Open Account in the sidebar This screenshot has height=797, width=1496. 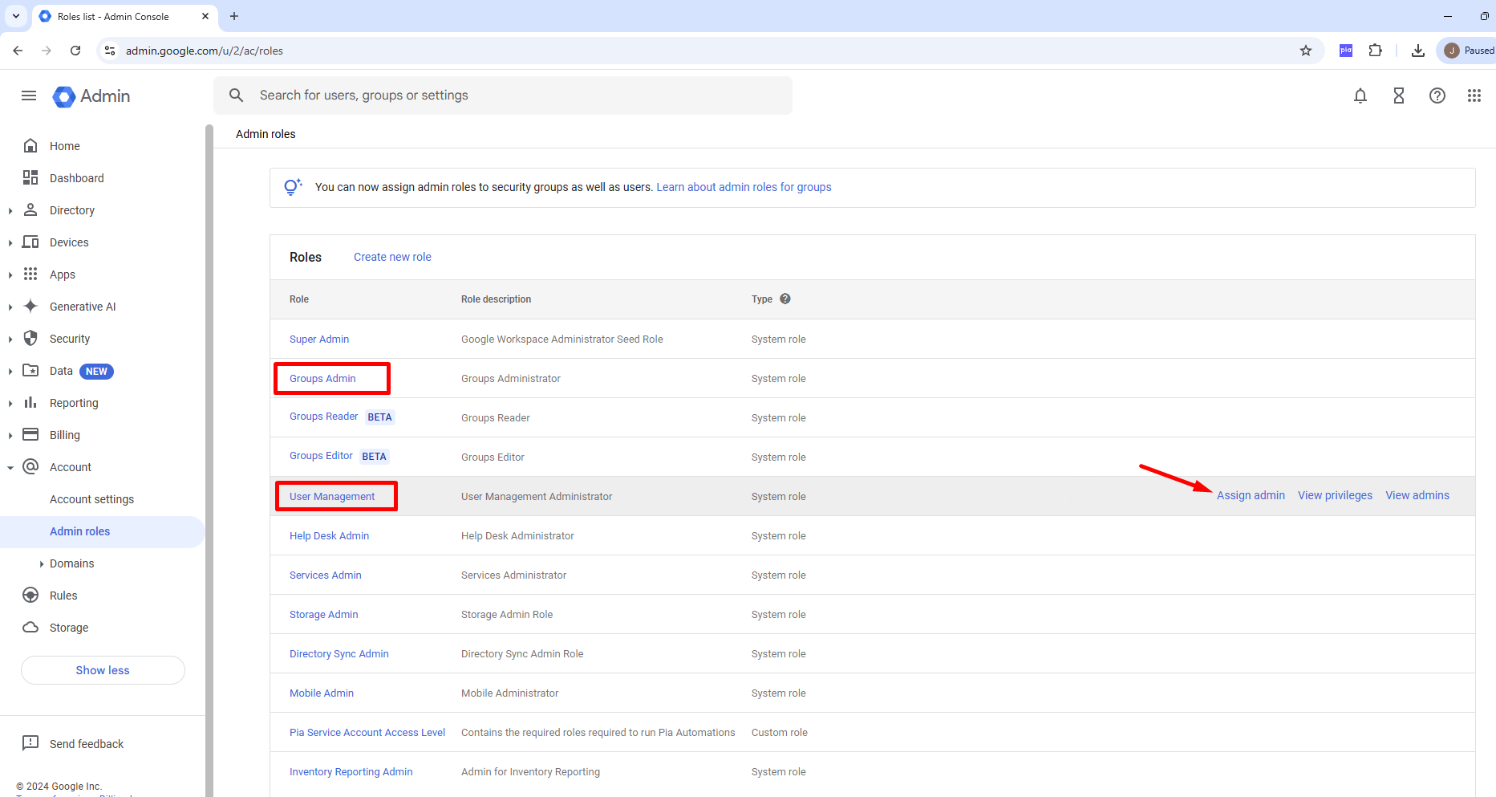pyautogui.click(x=71, y=467)
